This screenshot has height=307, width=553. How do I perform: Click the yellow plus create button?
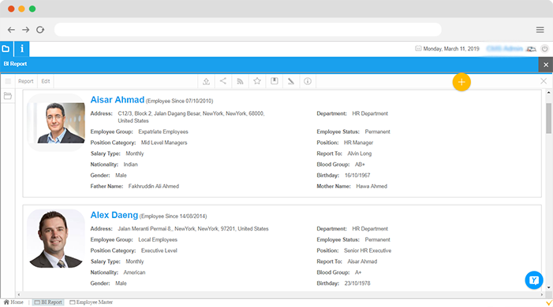point(461,82)
